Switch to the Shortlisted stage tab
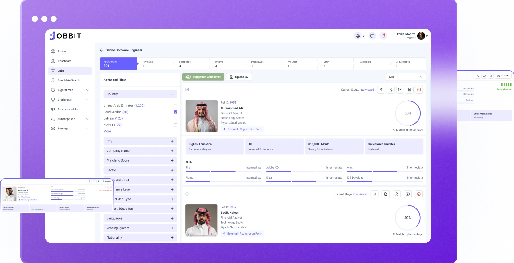Screen dimensions: 514x263 (191, 64)
